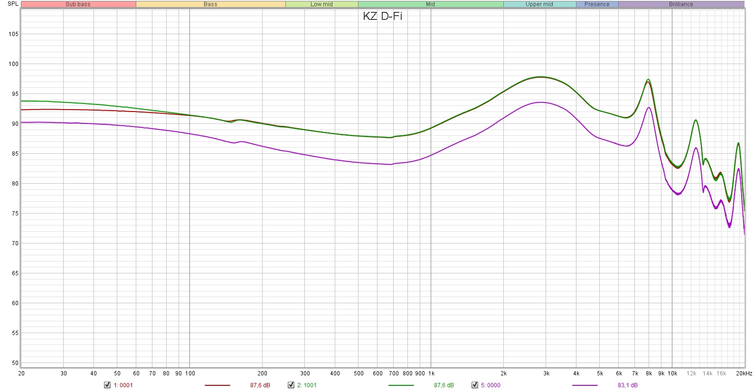This screenshot has width=755, height=392.
Task: Click the purple 83,1 dB value
Action: pyautogui.click(x=628, y=385)
